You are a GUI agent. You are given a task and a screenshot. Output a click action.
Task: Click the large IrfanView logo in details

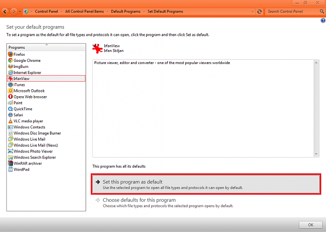point(97,48)
